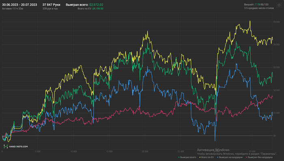Viewport: 284px width, 161px height.
Task: Click the winrate value 7.78
Action: (x=257, y=4)
